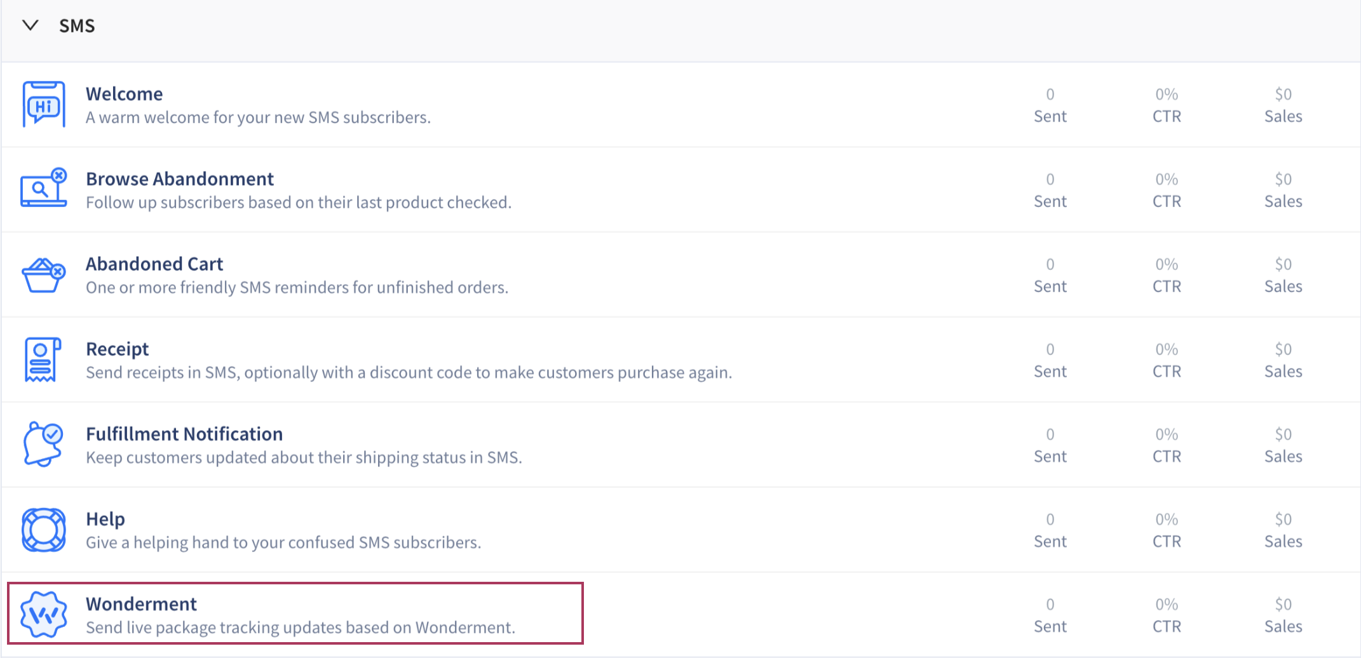1361x658 pixels.
Task: Click 'Give a helping hand' description text
Action: [283, 543]
